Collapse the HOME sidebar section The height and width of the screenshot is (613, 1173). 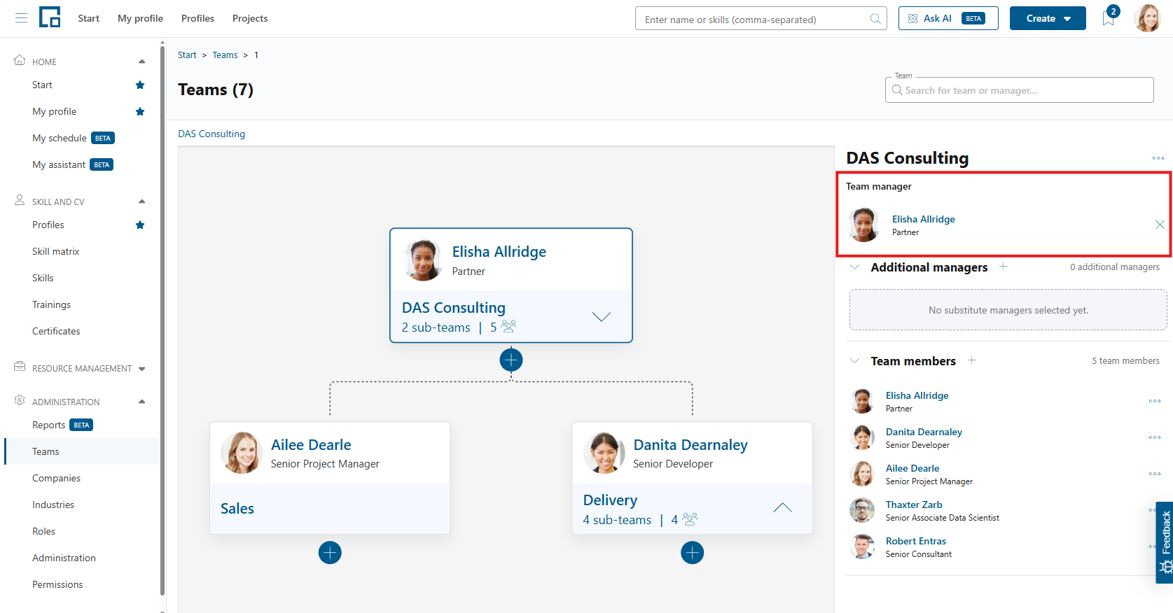coord(141,62)
